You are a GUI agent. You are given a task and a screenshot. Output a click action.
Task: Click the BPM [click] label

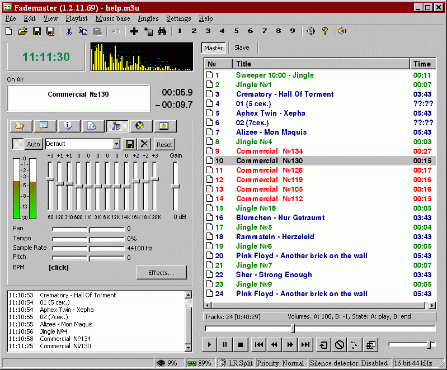pyautogui.click(x=58, y=268)
